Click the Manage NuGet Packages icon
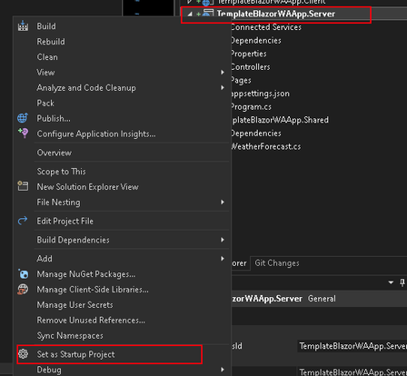 (24, 274)
